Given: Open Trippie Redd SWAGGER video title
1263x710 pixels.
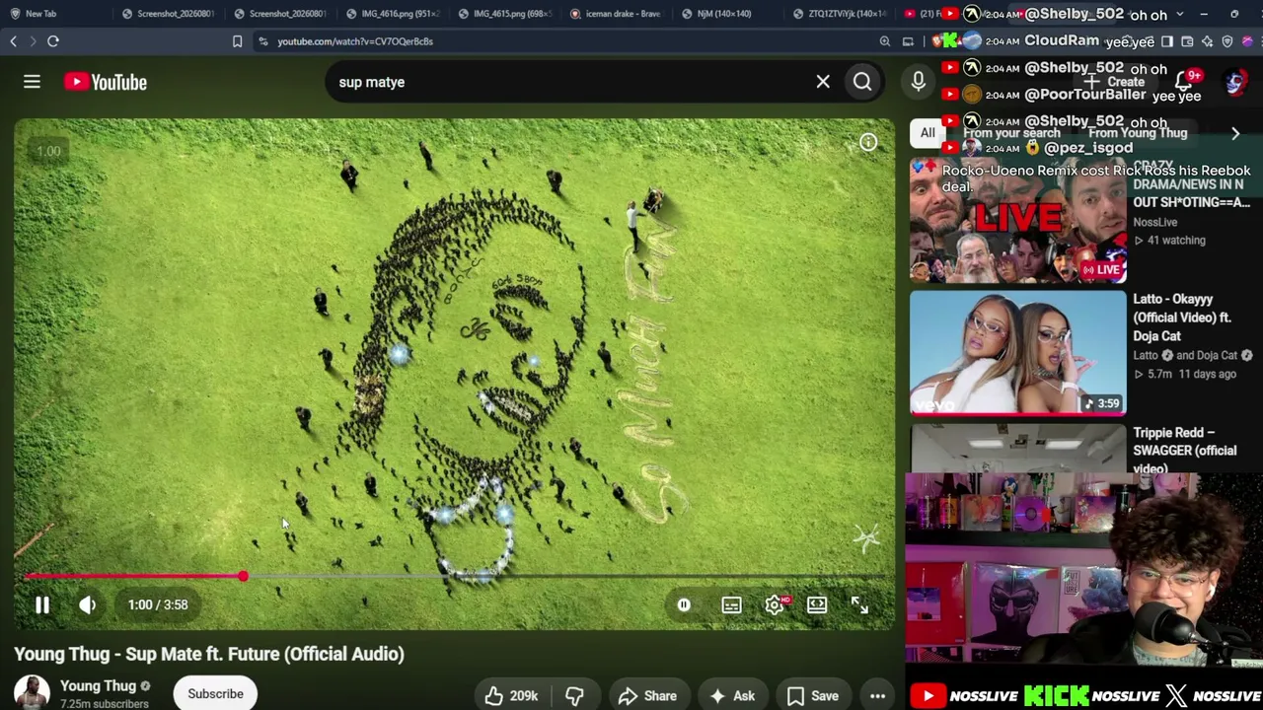Looking at the screenshot, I should click(1184, 450).
